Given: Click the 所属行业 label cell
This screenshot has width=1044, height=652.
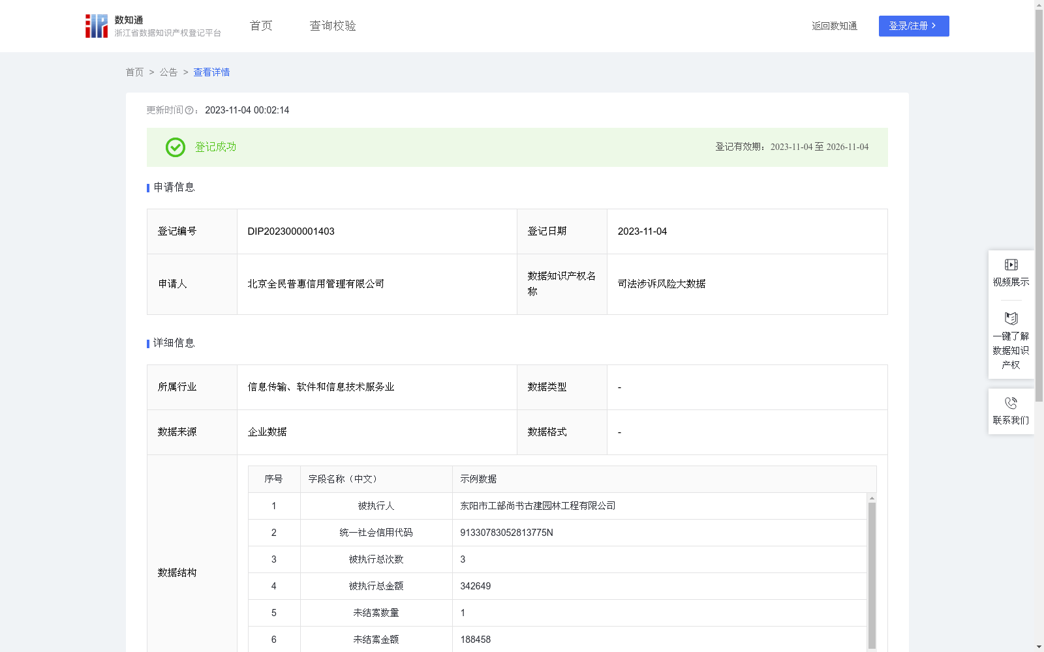Looking at the screenshot, I should pyautogui.click(x=192, y=387).
